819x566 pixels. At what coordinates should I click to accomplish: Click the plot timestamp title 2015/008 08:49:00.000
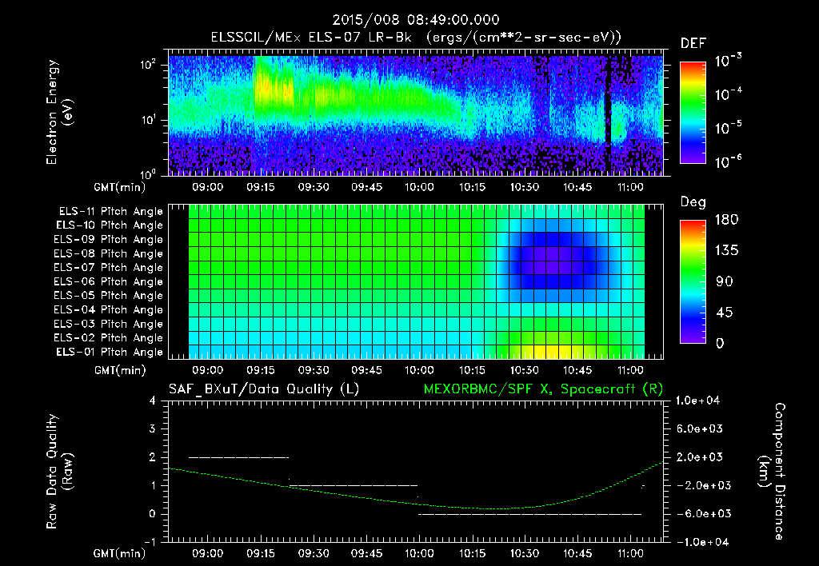(416, 20)
